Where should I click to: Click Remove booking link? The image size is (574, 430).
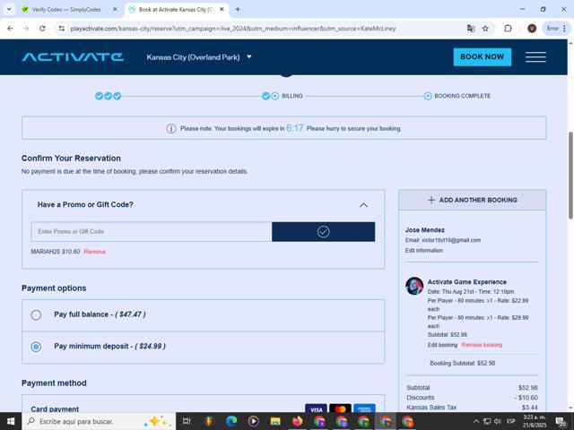(482, 345)
